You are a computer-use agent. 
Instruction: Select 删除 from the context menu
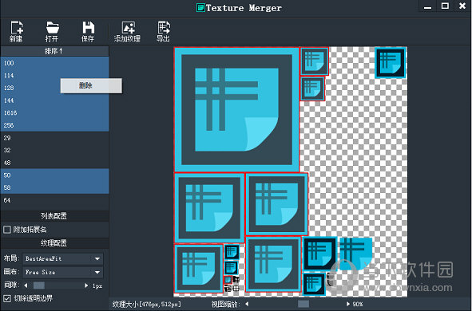[91, 85]
